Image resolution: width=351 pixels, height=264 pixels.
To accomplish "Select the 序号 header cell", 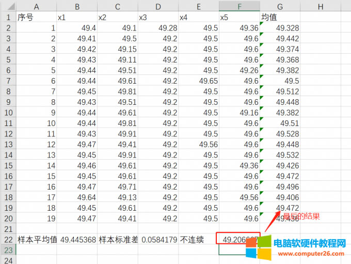I will pos(36,17).
